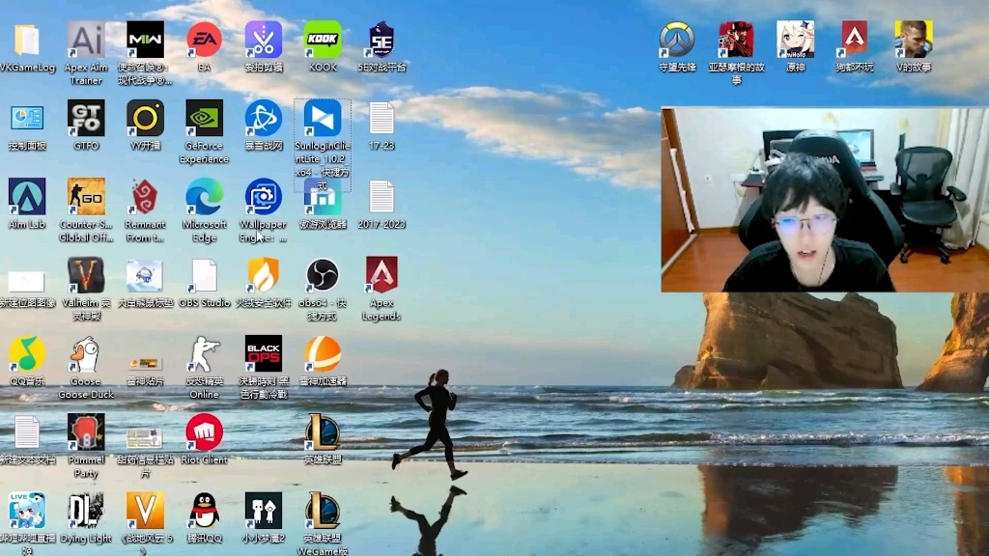The height and width of the screenshot is (556, 989).
Task: Launch 原神 from the desktop
Action: click(796, 40)
